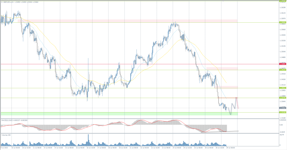Image resolution: width=287 pixels, height=150 pixels.
Task: Select the green 1.35856 price label
Action: [283, 22]
